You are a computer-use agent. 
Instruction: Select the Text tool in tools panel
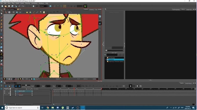(1, 31)
